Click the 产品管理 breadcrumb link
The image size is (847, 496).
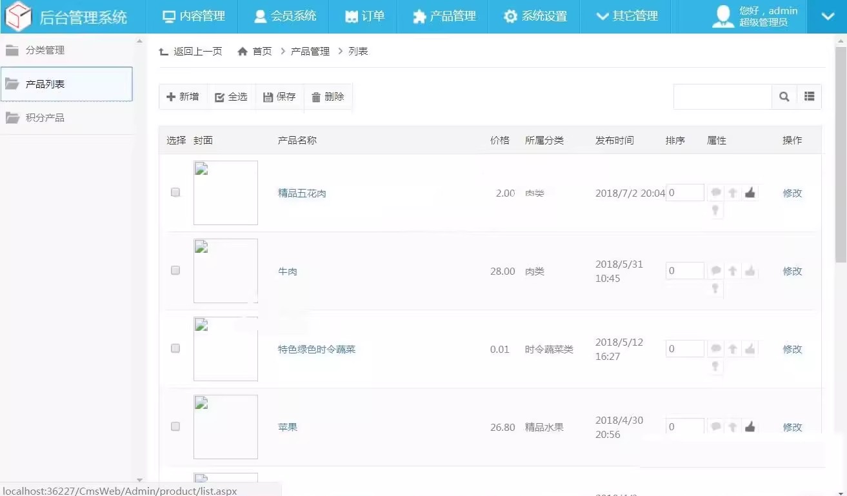[310, 52]
